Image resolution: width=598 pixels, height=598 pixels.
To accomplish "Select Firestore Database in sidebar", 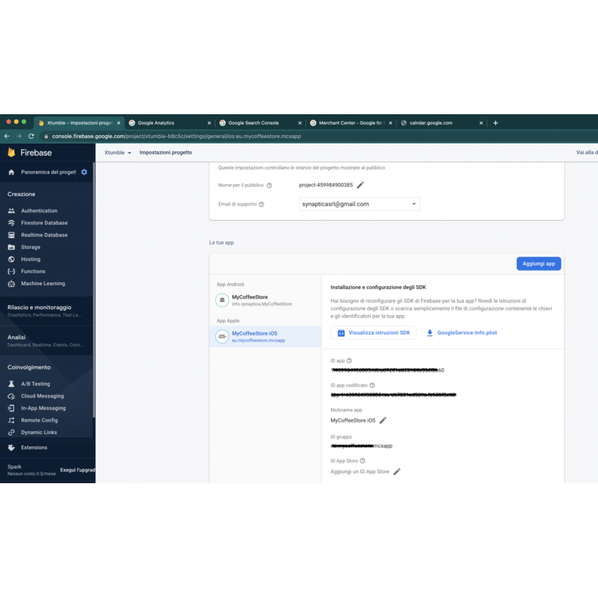I will coord(44,223).
